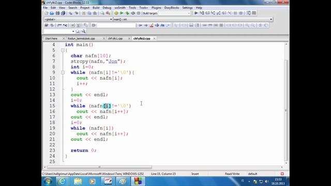Click the highlighter marker toolbar icon

pyautogui.click(x=152, y=25)
